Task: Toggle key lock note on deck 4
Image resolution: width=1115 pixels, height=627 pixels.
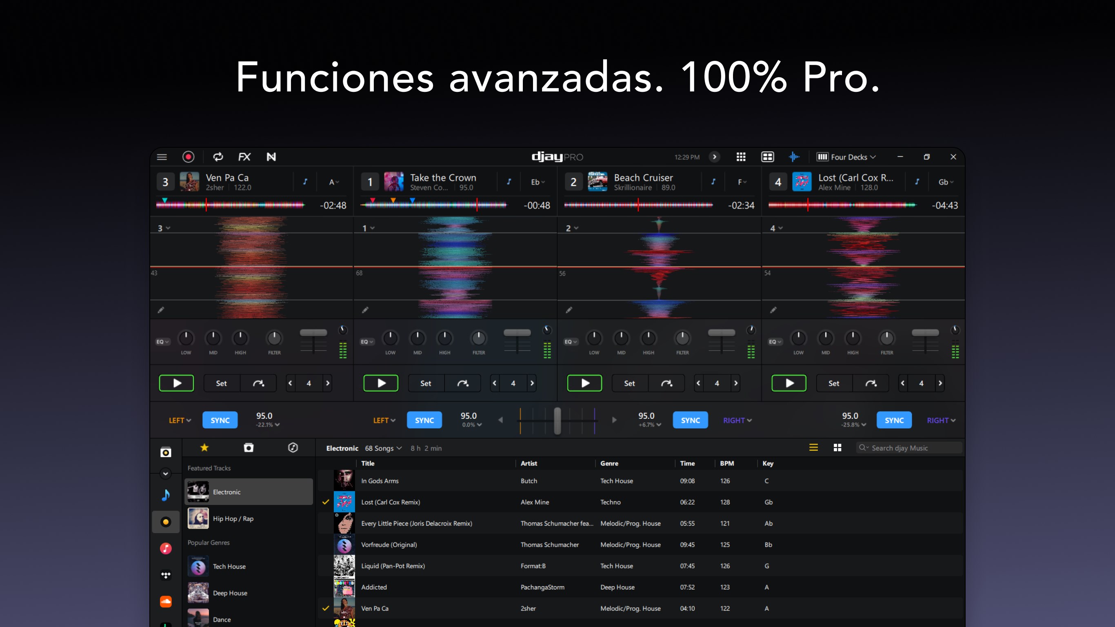Action: point(917,182)
